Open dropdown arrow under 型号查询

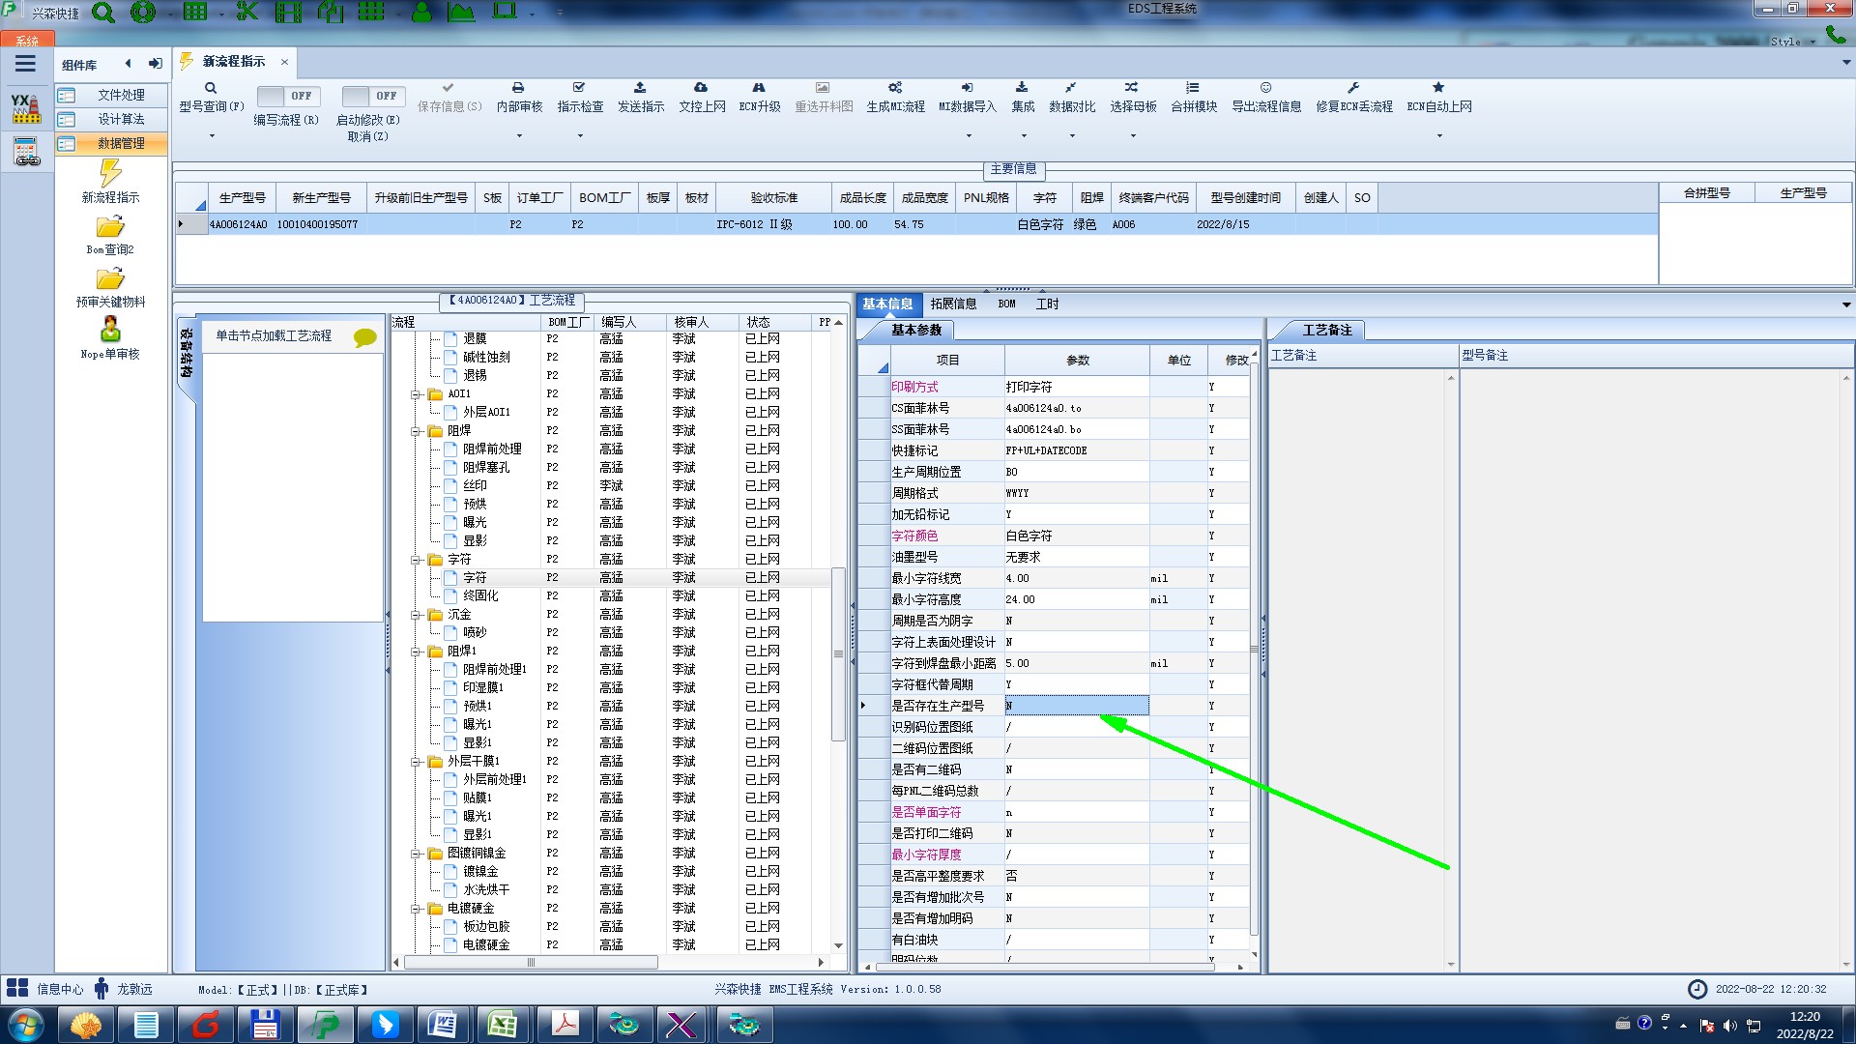[x=212, y=136]
